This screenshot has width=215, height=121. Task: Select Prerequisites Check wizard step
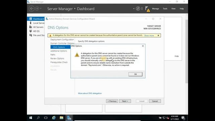pyautogui.click(x=59, y=62)
